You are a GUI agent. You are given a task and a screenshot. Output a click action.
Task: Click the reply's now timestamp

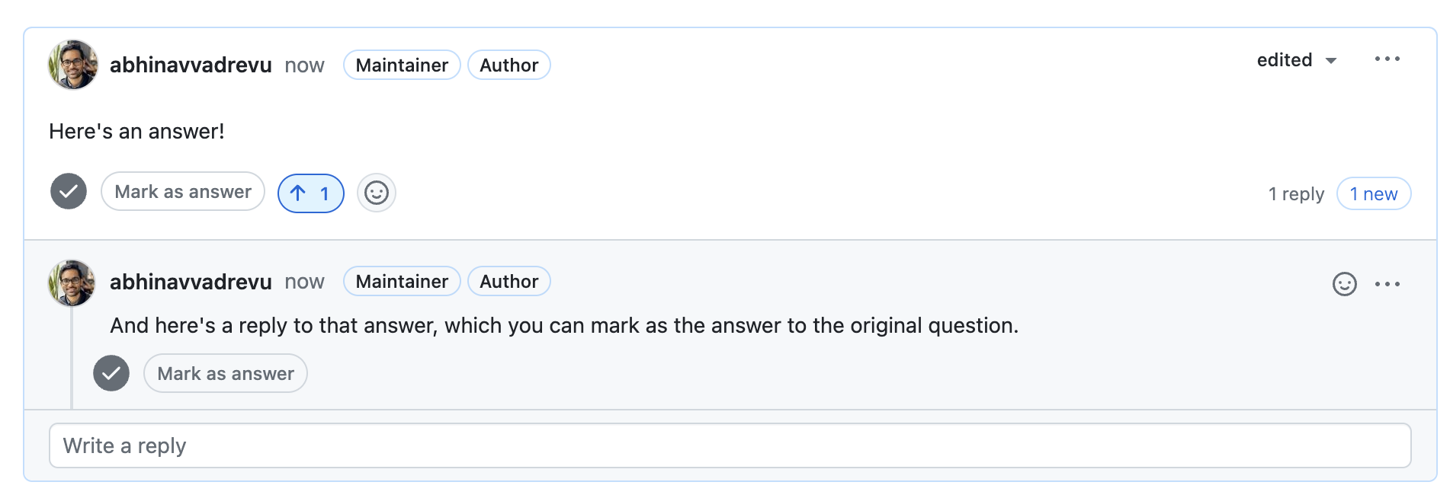pyautogui.click(x=304, y=282)
